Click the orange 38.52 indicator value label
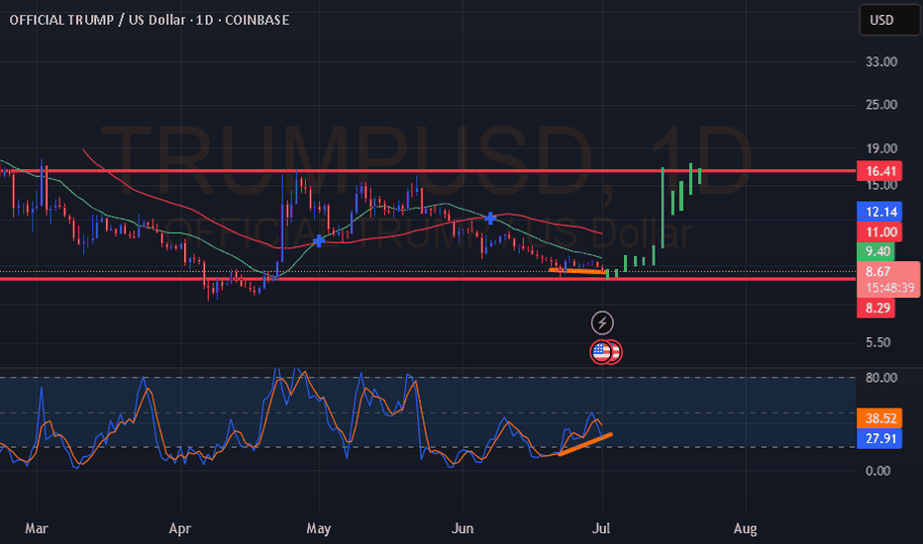Viewport: 923px width, 544px height. [880, 418]
